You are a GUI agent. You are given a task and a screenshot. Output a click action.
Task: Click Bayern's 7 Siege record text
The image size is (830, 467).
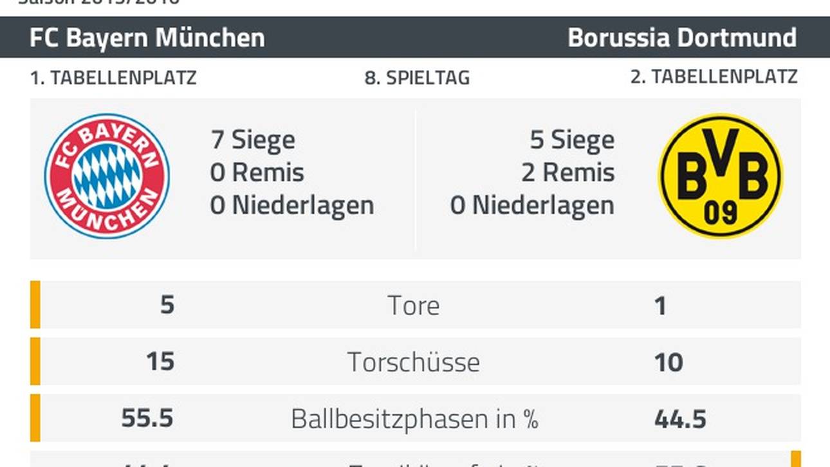[x=253, y=140]
